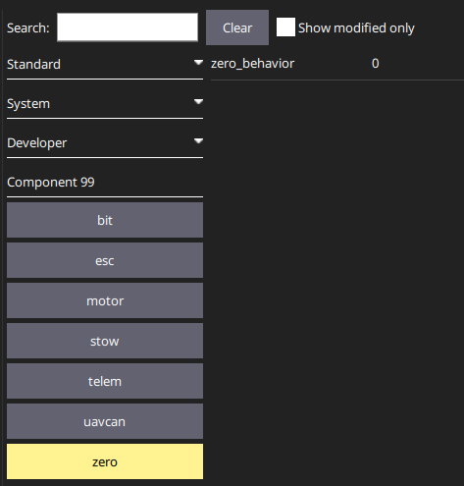Open the esc parameter group
Screen dimensions: 464x486
(105, 260)
